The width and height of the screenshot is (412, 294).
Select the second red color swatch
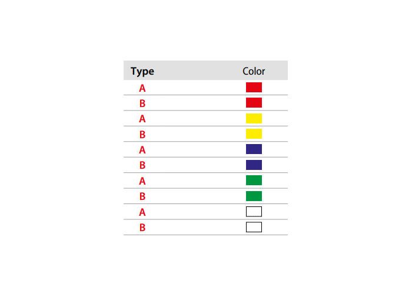tap(254, 103)
